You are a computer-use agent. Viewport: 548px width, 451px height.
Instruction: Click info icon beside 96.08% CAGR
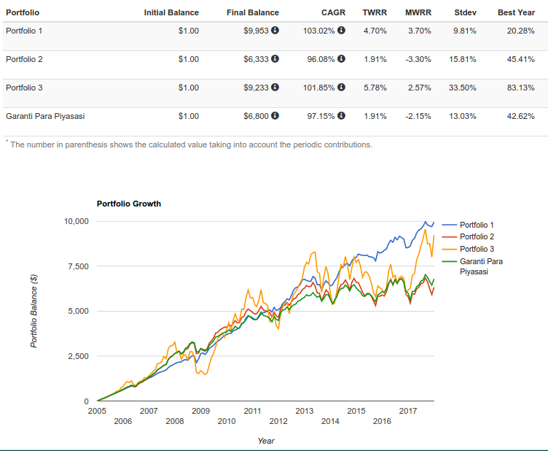click(x=342, y=58)
